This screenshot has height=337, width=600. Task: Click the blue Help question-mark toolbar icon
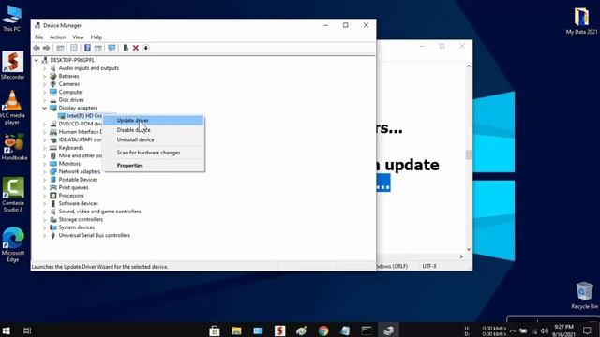(87, 48)
